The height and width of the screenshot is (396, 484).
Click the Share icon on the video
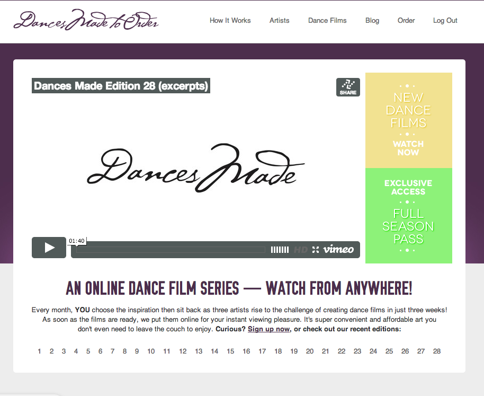348,87
